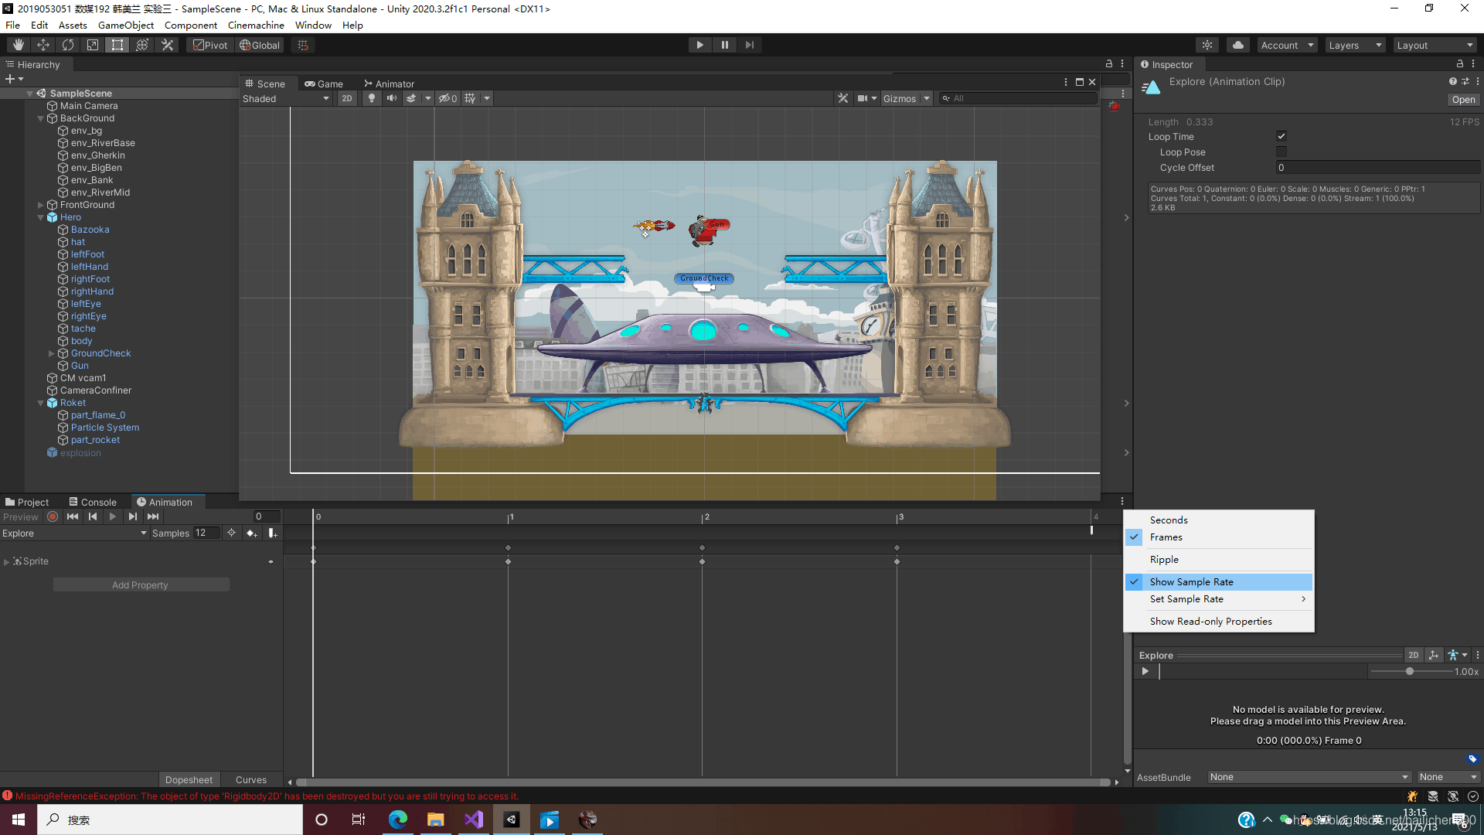Collapse the BackGround hierarchy node
This screenshot has width=1484, height=835.
41,118
